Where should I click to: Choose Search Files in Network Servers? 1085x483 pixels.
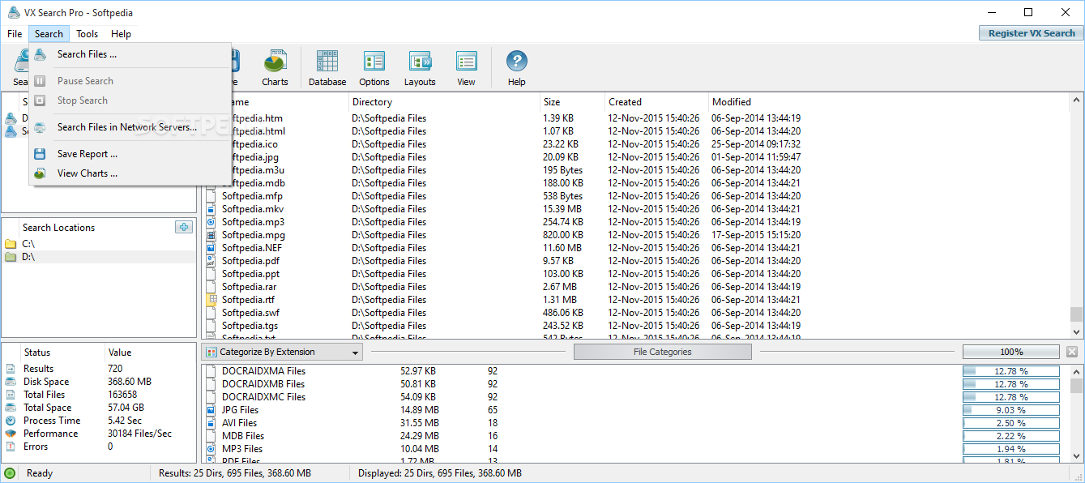130,127
